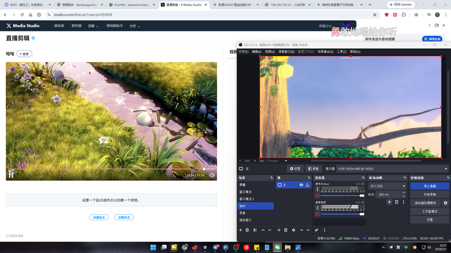Screen dimensions: 451x253
Task: Expand 分析 menu in Media Studio
Action: tap(135, 26)
